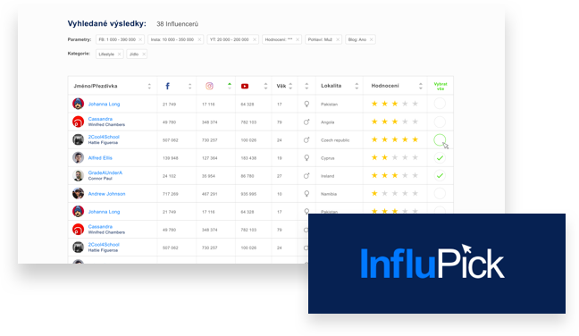Viewport: 579px width, 336px height.
Task: Remove the Insta: 10 000 - 350 000 filter
Action: click(x=199, y=39)
